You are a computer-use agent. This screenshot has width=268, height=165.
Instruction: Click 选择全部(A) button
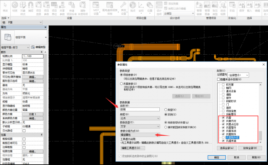(x=227, y=148)
